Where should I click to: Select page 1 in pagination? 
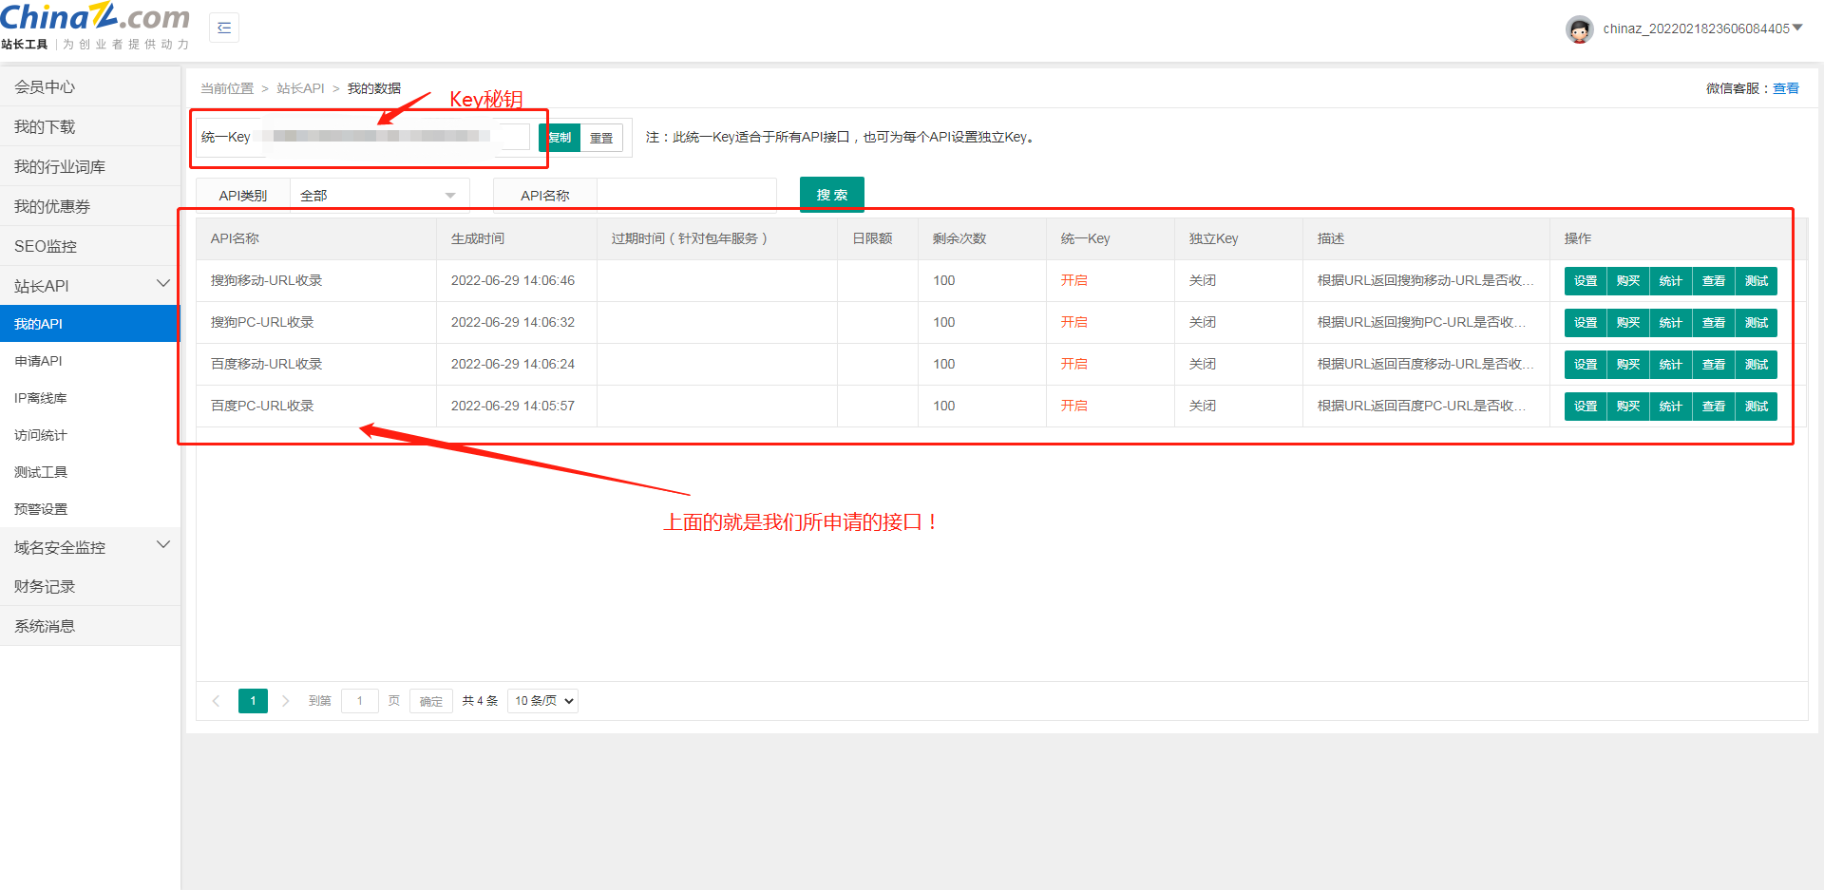[253, 701]
